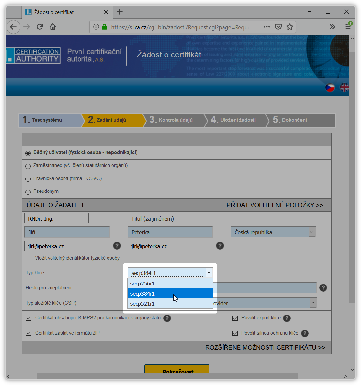The height and width of the screenshot is (385, 361).
Task: Uncheck Povolit export klíče checkbox
Action: [235, 318]
